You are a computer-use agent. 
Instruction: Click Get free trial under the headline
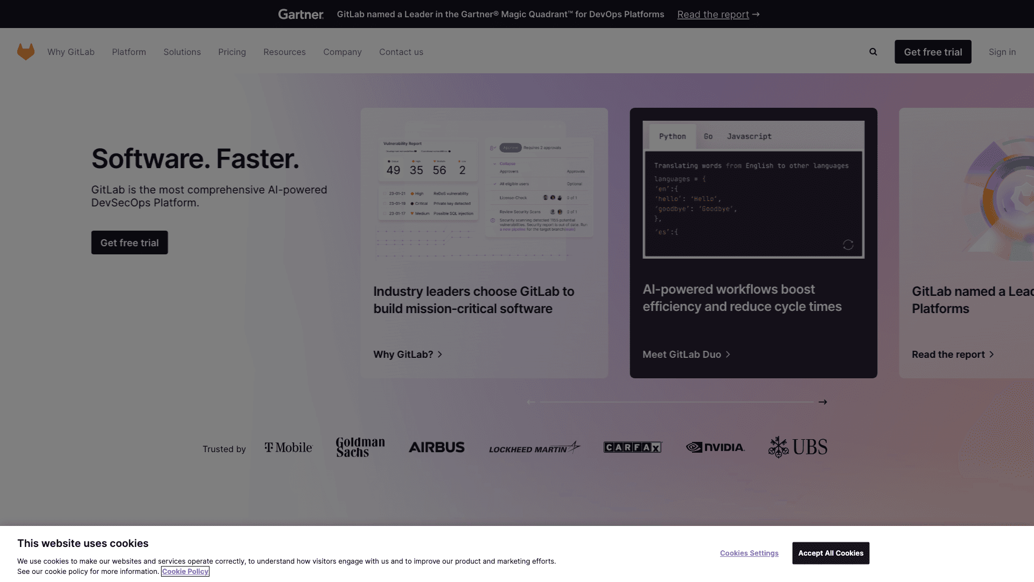coord(129,242)
